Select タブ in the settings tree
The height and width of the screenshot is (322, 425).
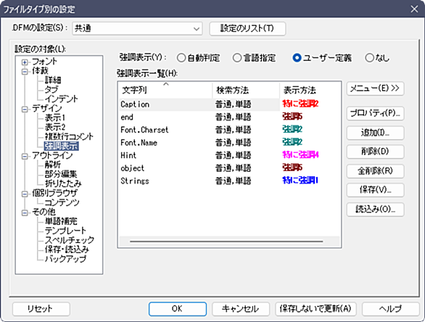51,89
